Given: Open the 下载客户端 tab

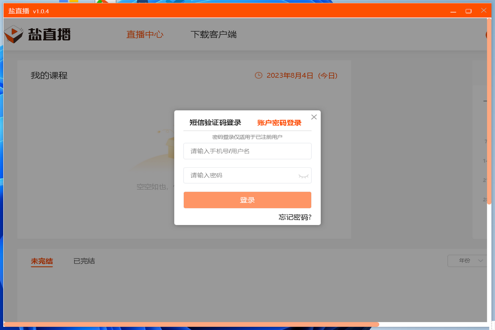Looking at the screenshot, I should (x=214, y=34).
